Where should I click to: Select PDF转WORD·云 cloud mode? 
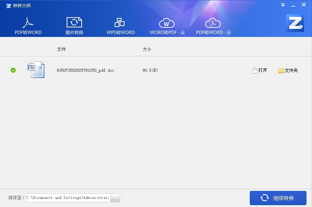tap(213, 26)
